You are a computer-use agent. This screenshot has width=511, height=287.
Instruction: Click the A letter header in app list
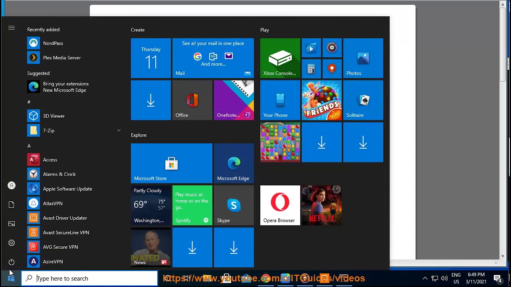29,146
